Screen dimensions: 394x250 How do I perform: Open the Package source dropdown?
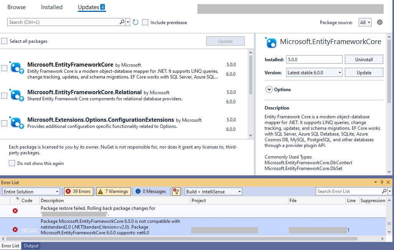coord(365,22)
